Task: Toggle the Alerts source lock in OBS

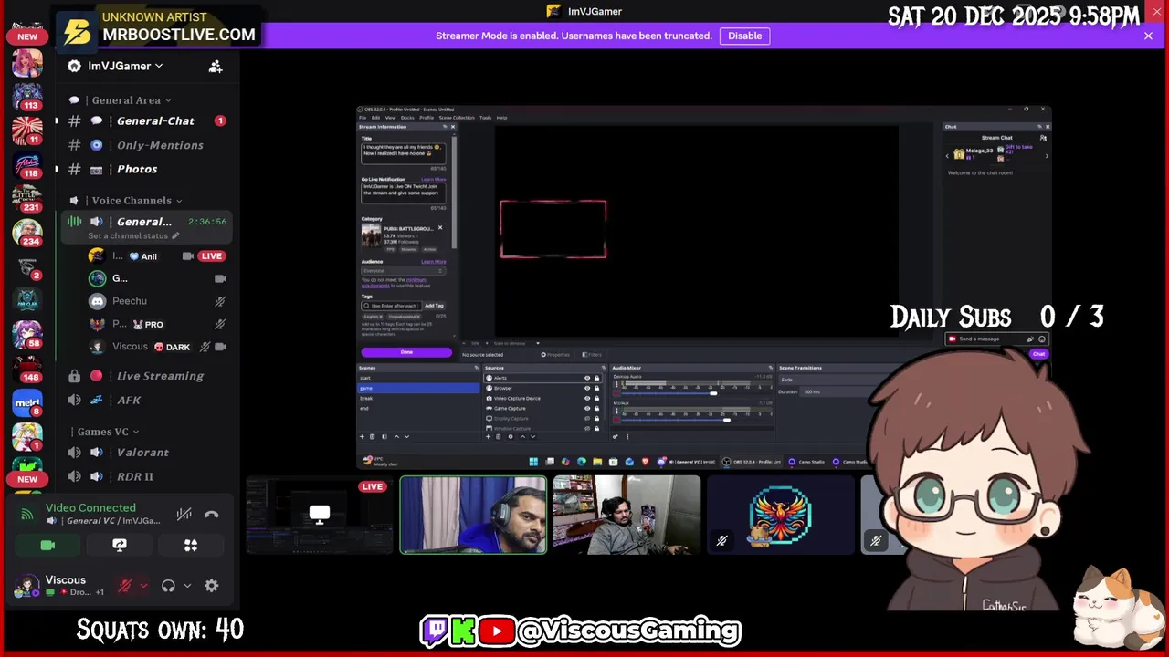Action: point(596,378)
